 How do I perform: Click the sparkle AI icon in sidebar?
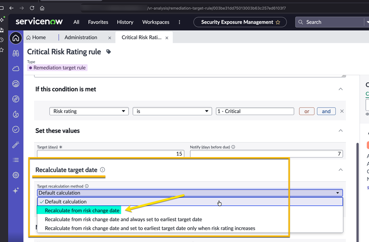[16, 190]
